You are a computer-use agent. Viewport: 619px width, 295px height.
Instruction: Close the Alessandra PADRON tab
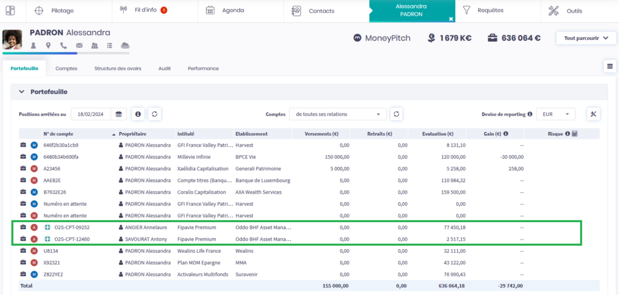(450, 19)
